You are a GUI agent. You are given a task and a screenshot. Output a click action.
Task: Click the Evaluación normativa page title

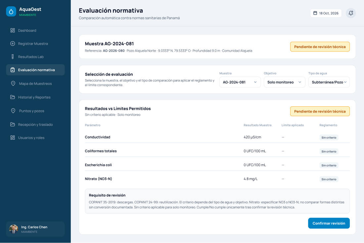[111, 11]
